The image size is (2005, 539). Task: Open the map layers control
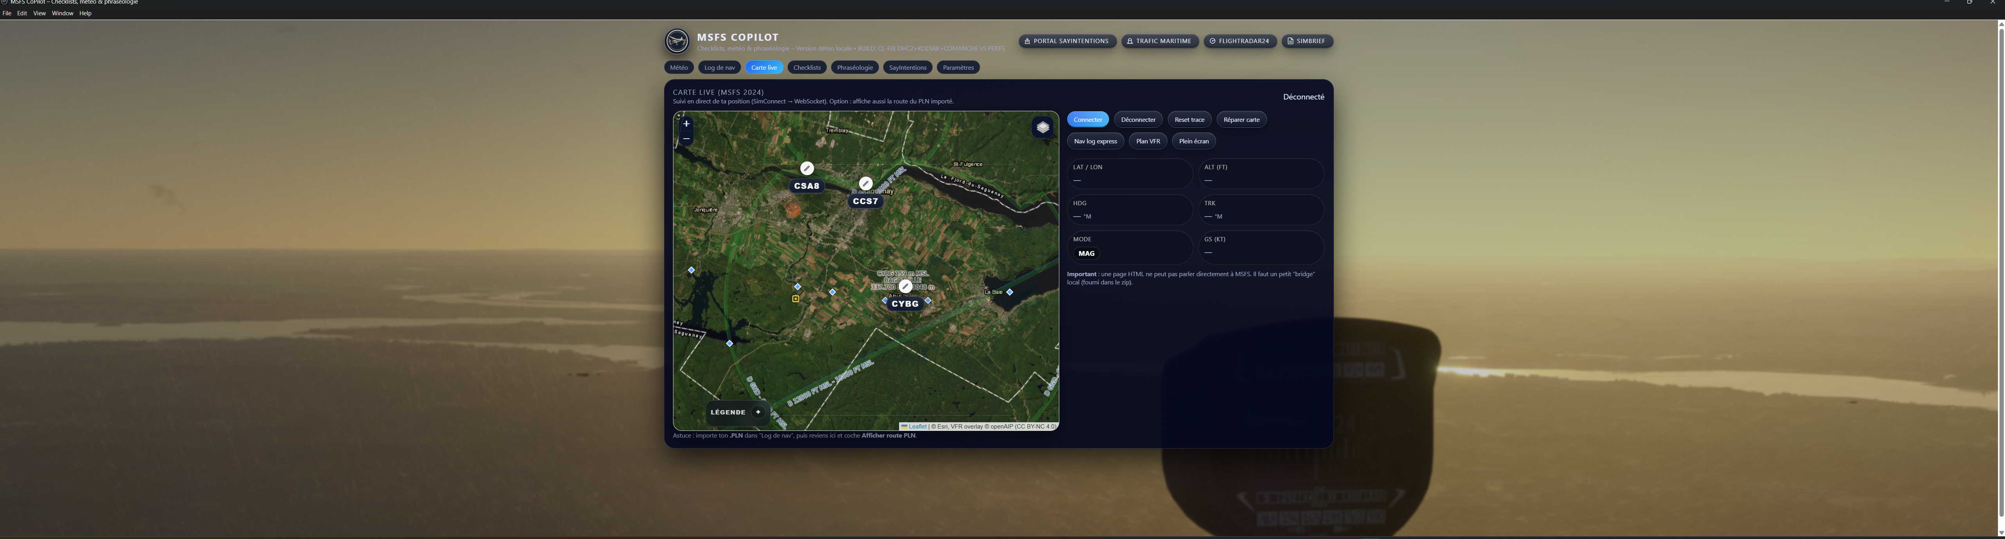pyautogui.click(x=1042, y=128)
